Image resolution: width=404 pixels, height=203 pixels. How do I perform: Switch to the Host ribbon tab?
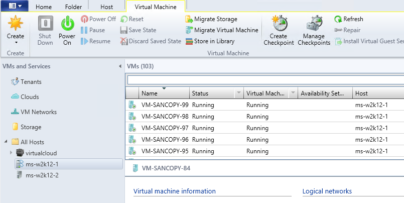tap(106, 7)
